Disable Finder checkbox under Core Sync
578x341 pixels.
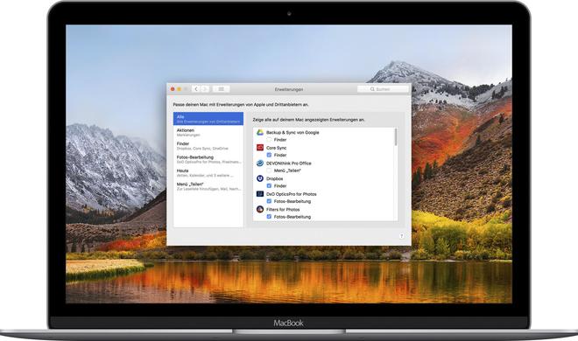click(269, 156)
